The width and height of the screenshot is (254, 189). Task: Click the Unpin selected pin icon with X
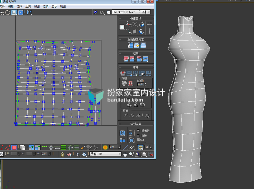point(132,115)
